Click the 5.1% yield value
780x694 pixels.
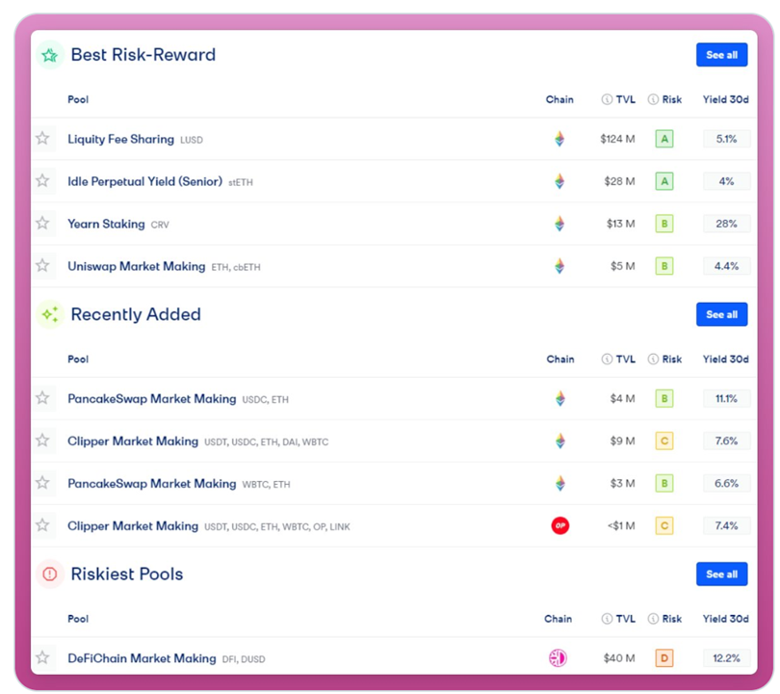tap(726, 139)
